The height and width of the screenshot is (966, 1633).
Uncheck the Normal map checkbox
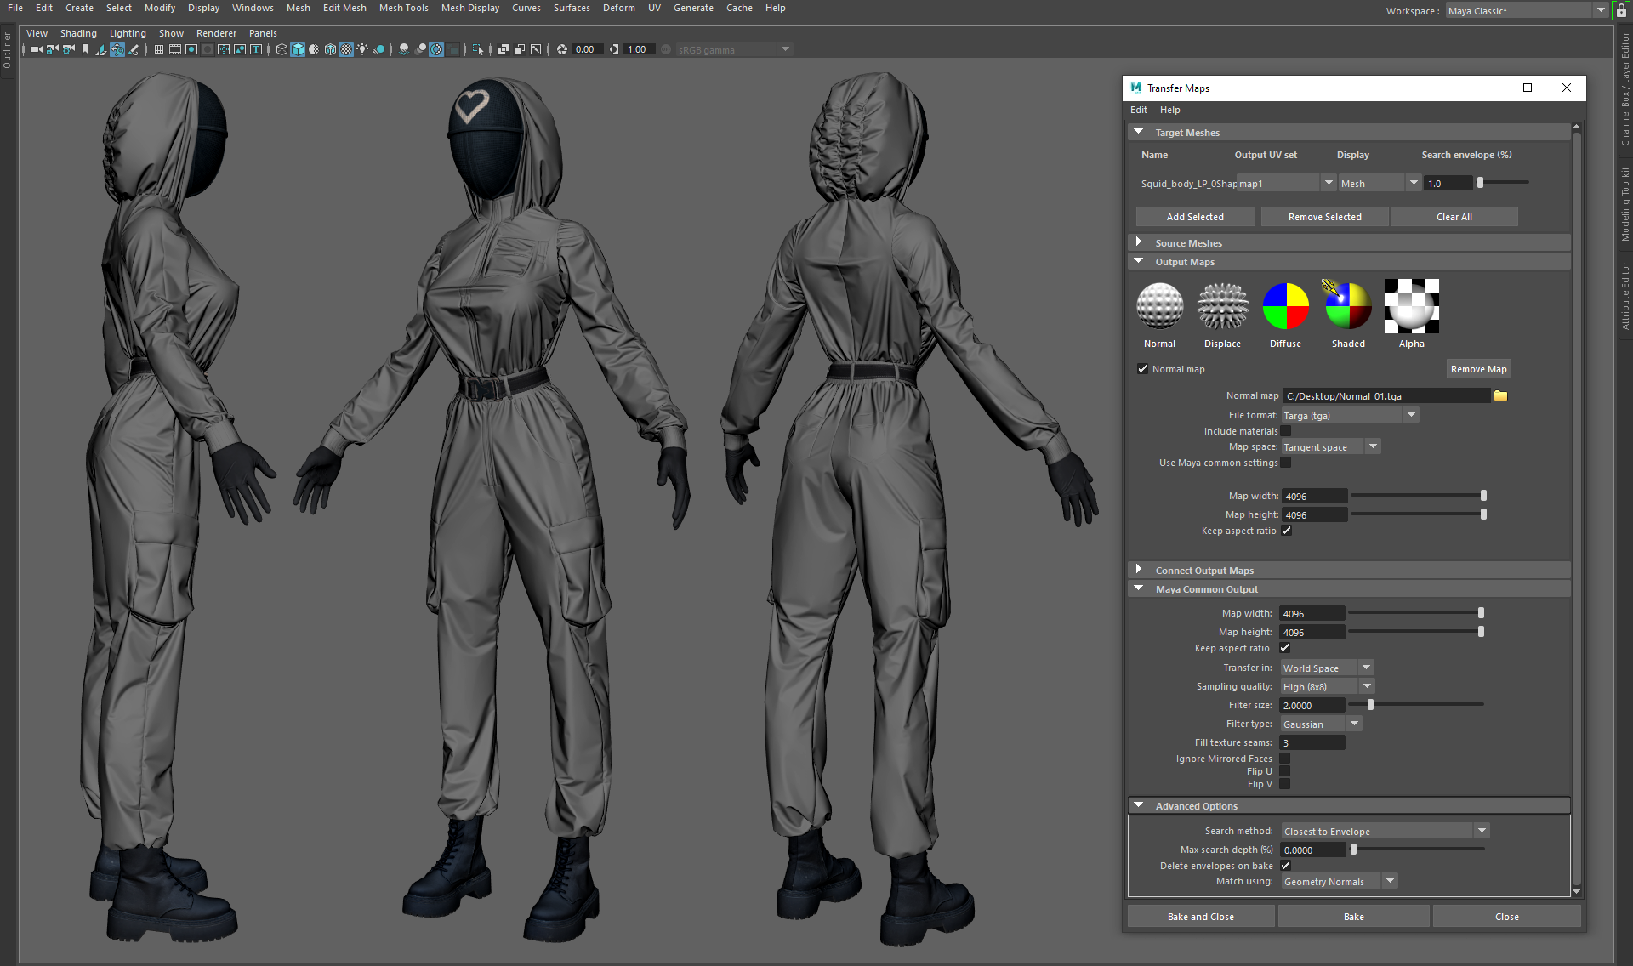[x=1142, y=369]
